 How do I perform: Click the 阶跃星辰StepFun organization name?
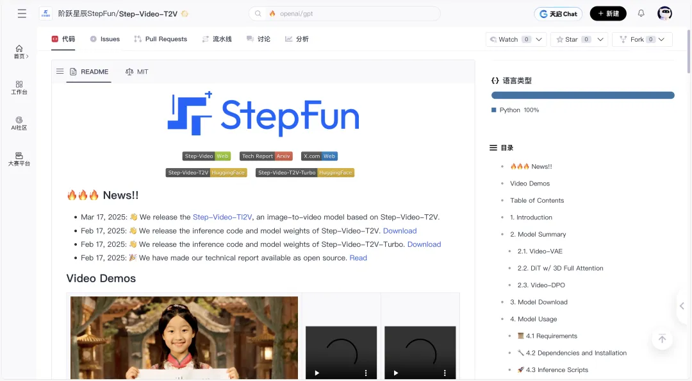tap(86, 13)
